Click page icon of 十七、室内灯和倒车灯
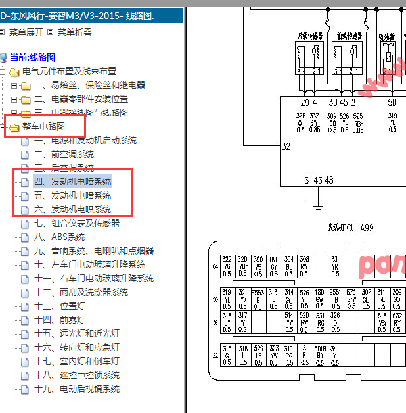 (x=25, y=362)
